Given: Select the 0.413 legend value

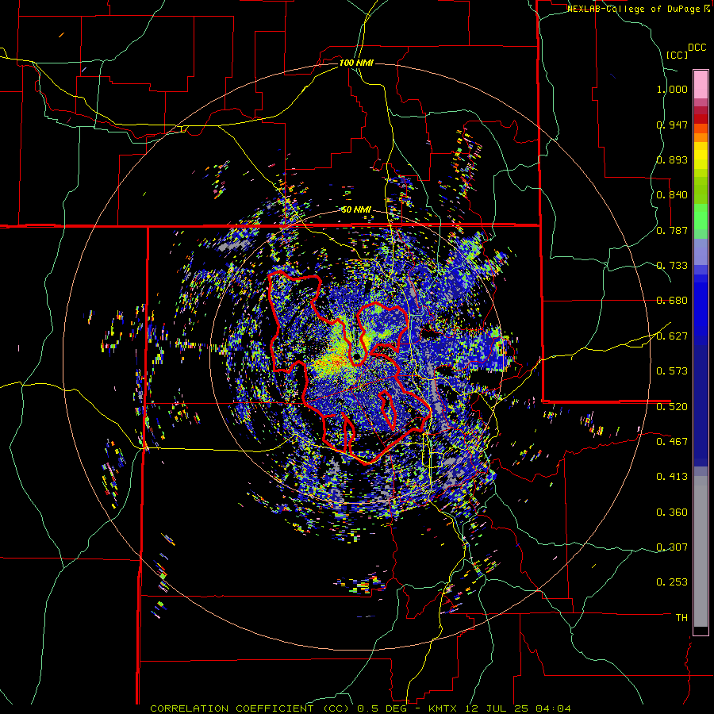Looking at the screenshot, I should pyautogui.click(x=672, y=477).
